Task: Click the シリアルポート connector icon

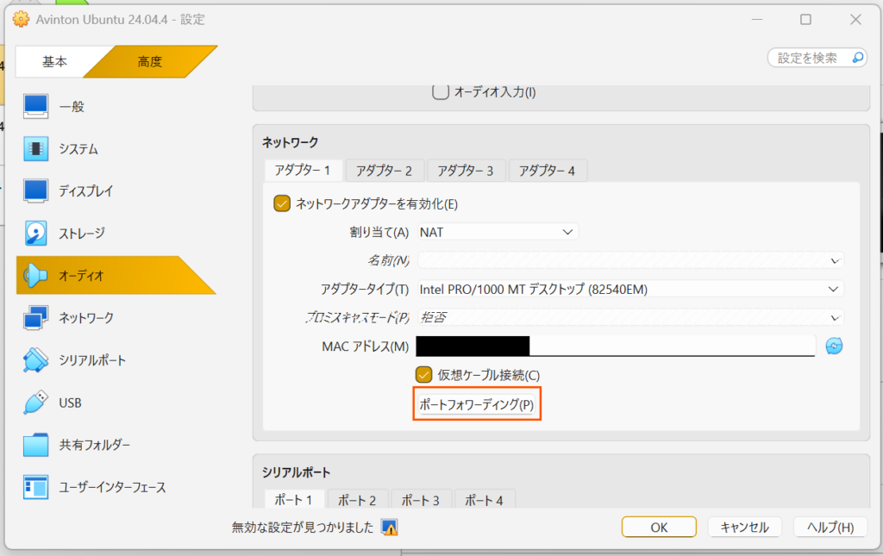Action: coord(35,360)
